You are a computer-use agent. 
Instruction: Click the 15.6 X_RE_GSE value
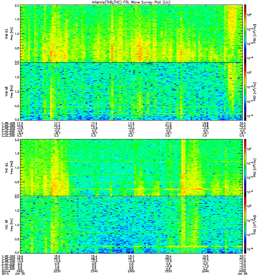[20, 256]
